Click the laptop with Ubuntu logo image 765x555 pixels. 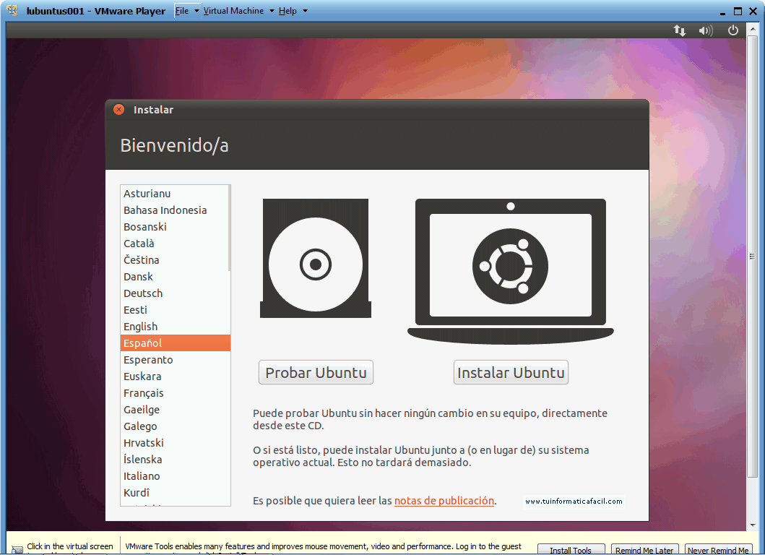(510, 271)
